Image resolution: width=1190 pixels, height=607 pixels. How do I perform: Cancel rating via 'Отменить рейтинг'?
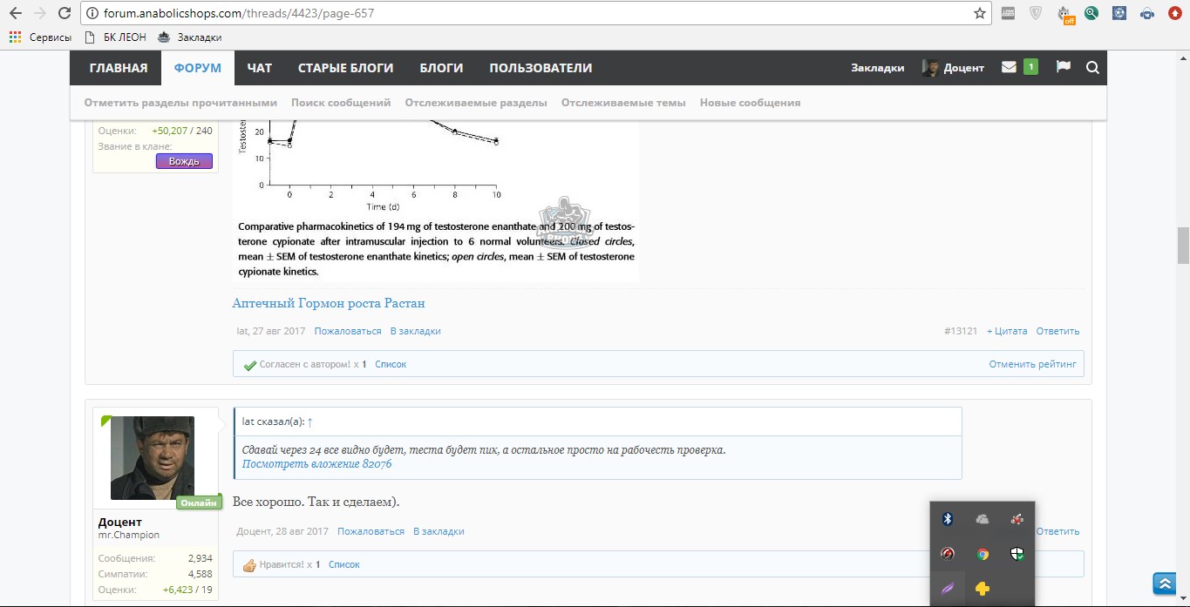[x=1032, y=364]
